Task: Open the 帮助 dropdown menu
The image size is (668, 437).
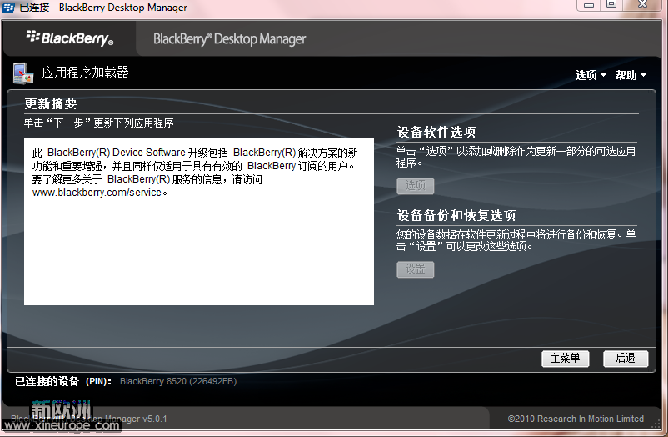Action: (631, 75)
